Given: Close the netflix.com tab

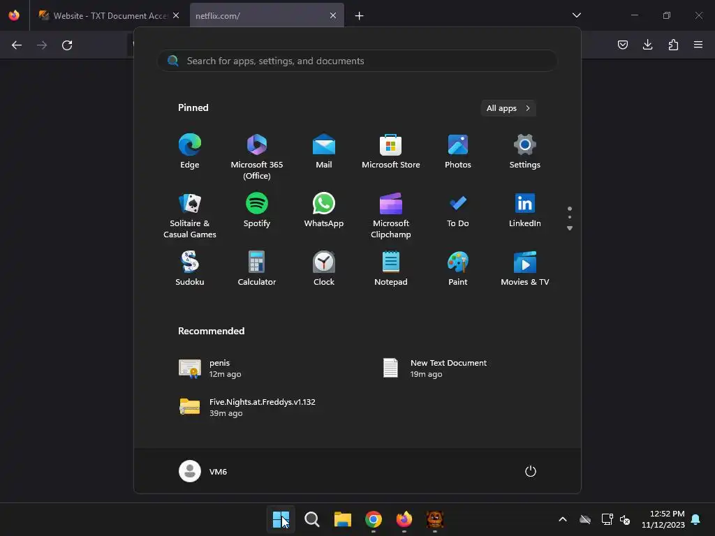Looking at the screenshot, I should (x=333, y=15).
